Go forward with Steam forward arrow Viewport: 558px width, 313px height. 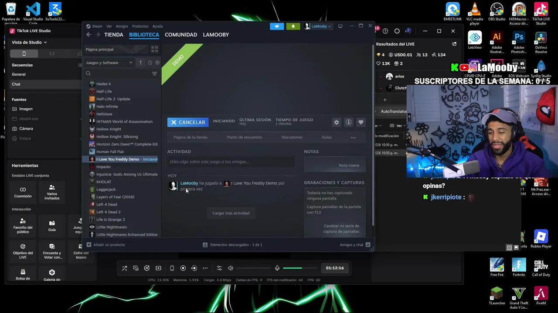coord(98,35)
